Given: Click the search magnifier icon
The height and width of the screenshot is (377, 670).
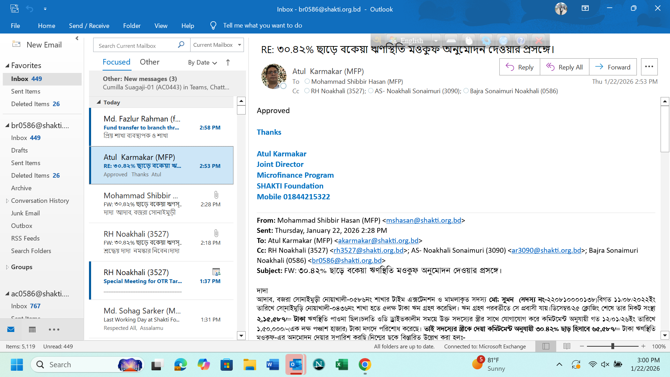Looking at the screenshot, I should 181,45.
